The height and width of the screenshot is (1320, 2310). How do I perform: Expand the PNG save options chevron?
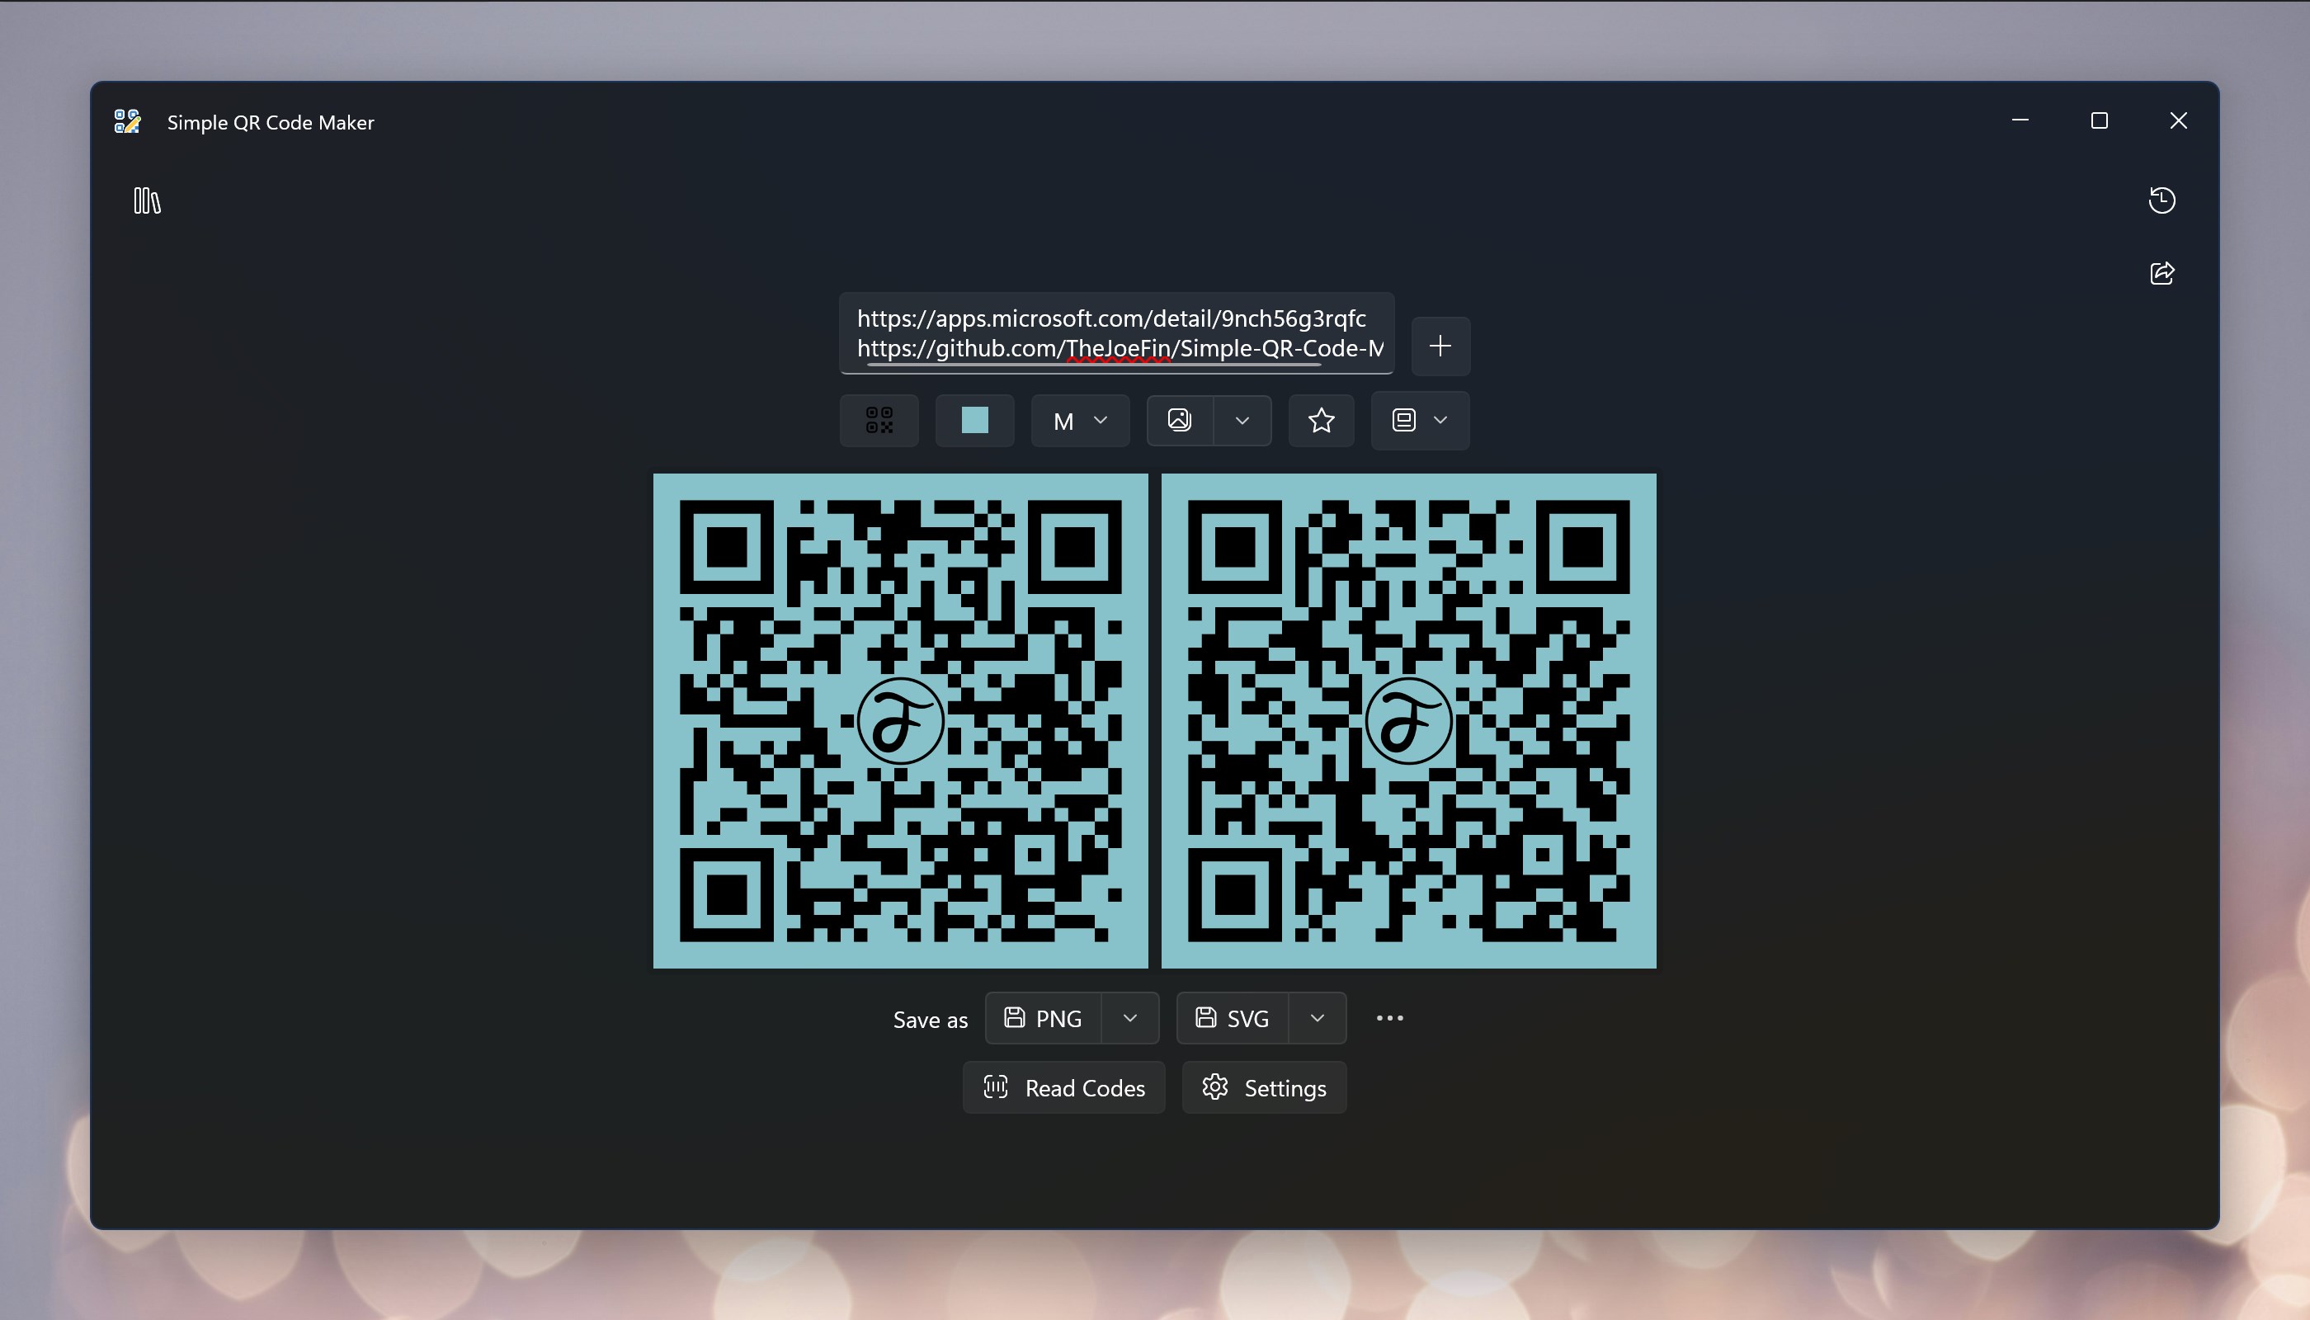[x=1129, y=1018]
